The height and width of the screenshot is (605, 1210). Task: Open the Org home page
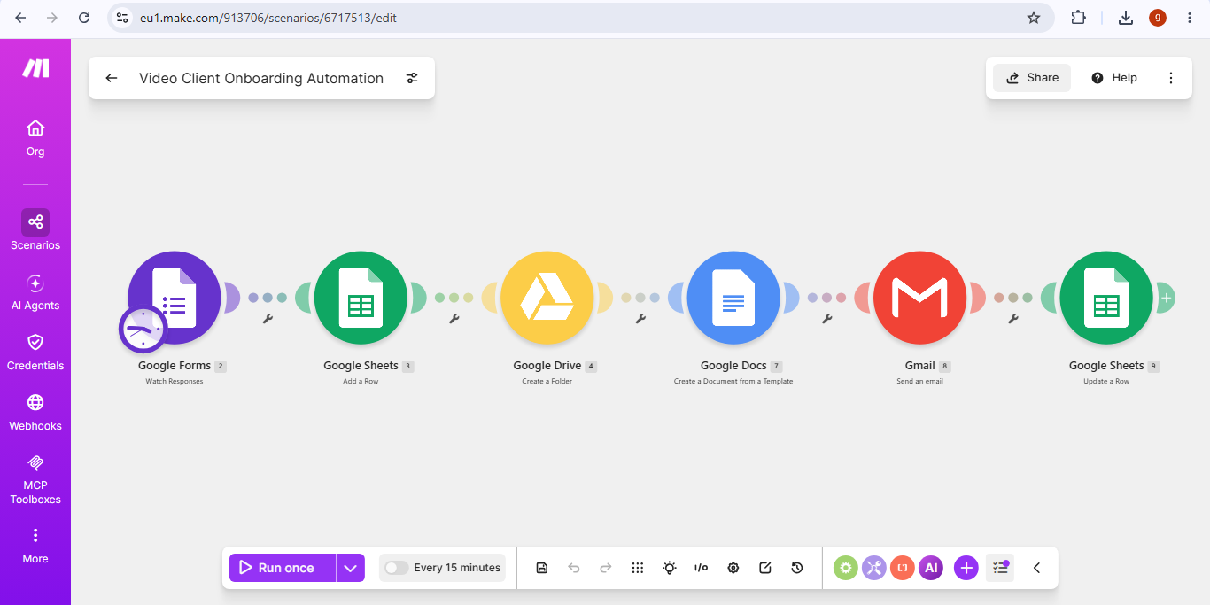point(35,138)
